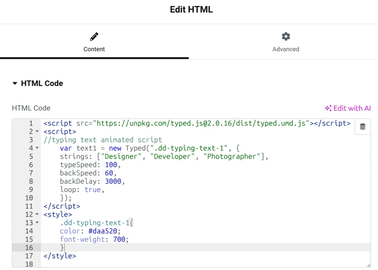
Task: Click the font-weight value 700
Action: click(119, 239)
